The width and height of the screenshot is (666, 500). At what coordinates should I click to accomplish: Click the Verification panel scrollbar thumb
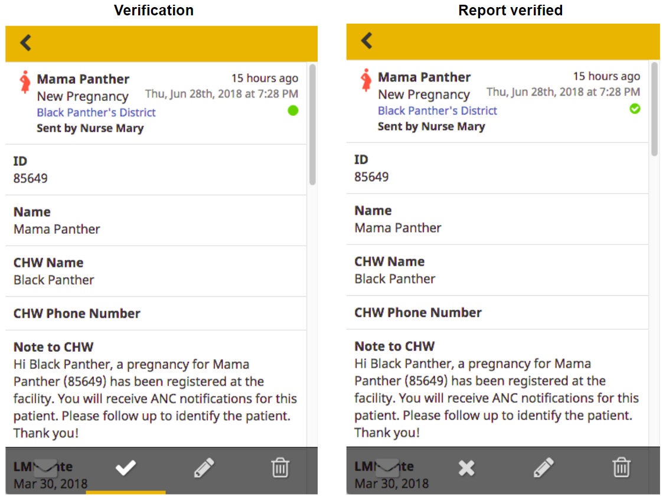312,125
